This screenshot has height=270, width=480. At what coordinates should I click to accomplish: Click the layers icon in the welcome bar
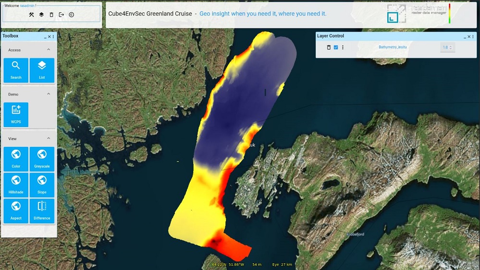(41, 15)
